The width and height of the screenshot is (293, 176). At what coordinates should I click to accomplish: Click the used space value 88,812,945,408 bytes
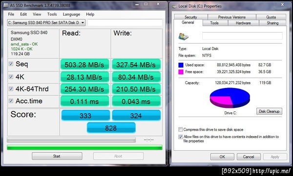(233, 65)
